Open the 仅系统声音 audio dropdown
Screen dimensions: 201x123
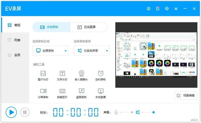point(92,50)
